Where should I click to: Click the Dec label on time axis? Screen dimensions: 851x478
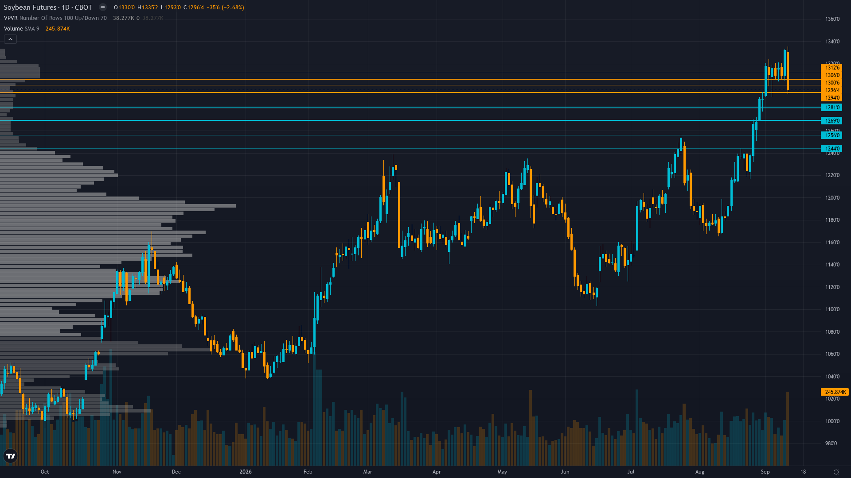[176, 472]
